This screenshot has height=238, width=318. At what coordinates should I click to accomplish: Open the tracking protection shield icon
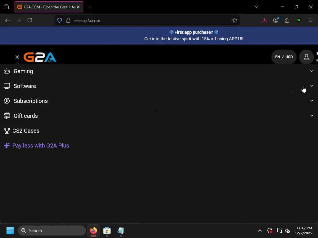(x=59, y=20)
